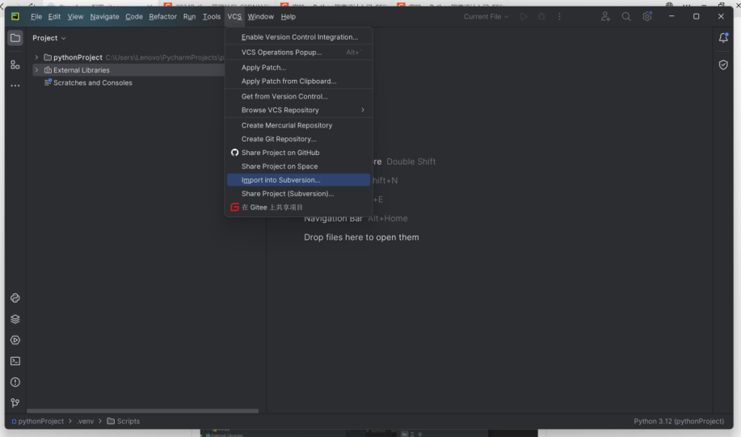Choose Share Project on Space
The image size is (741, 437).
tap(299, 166)
